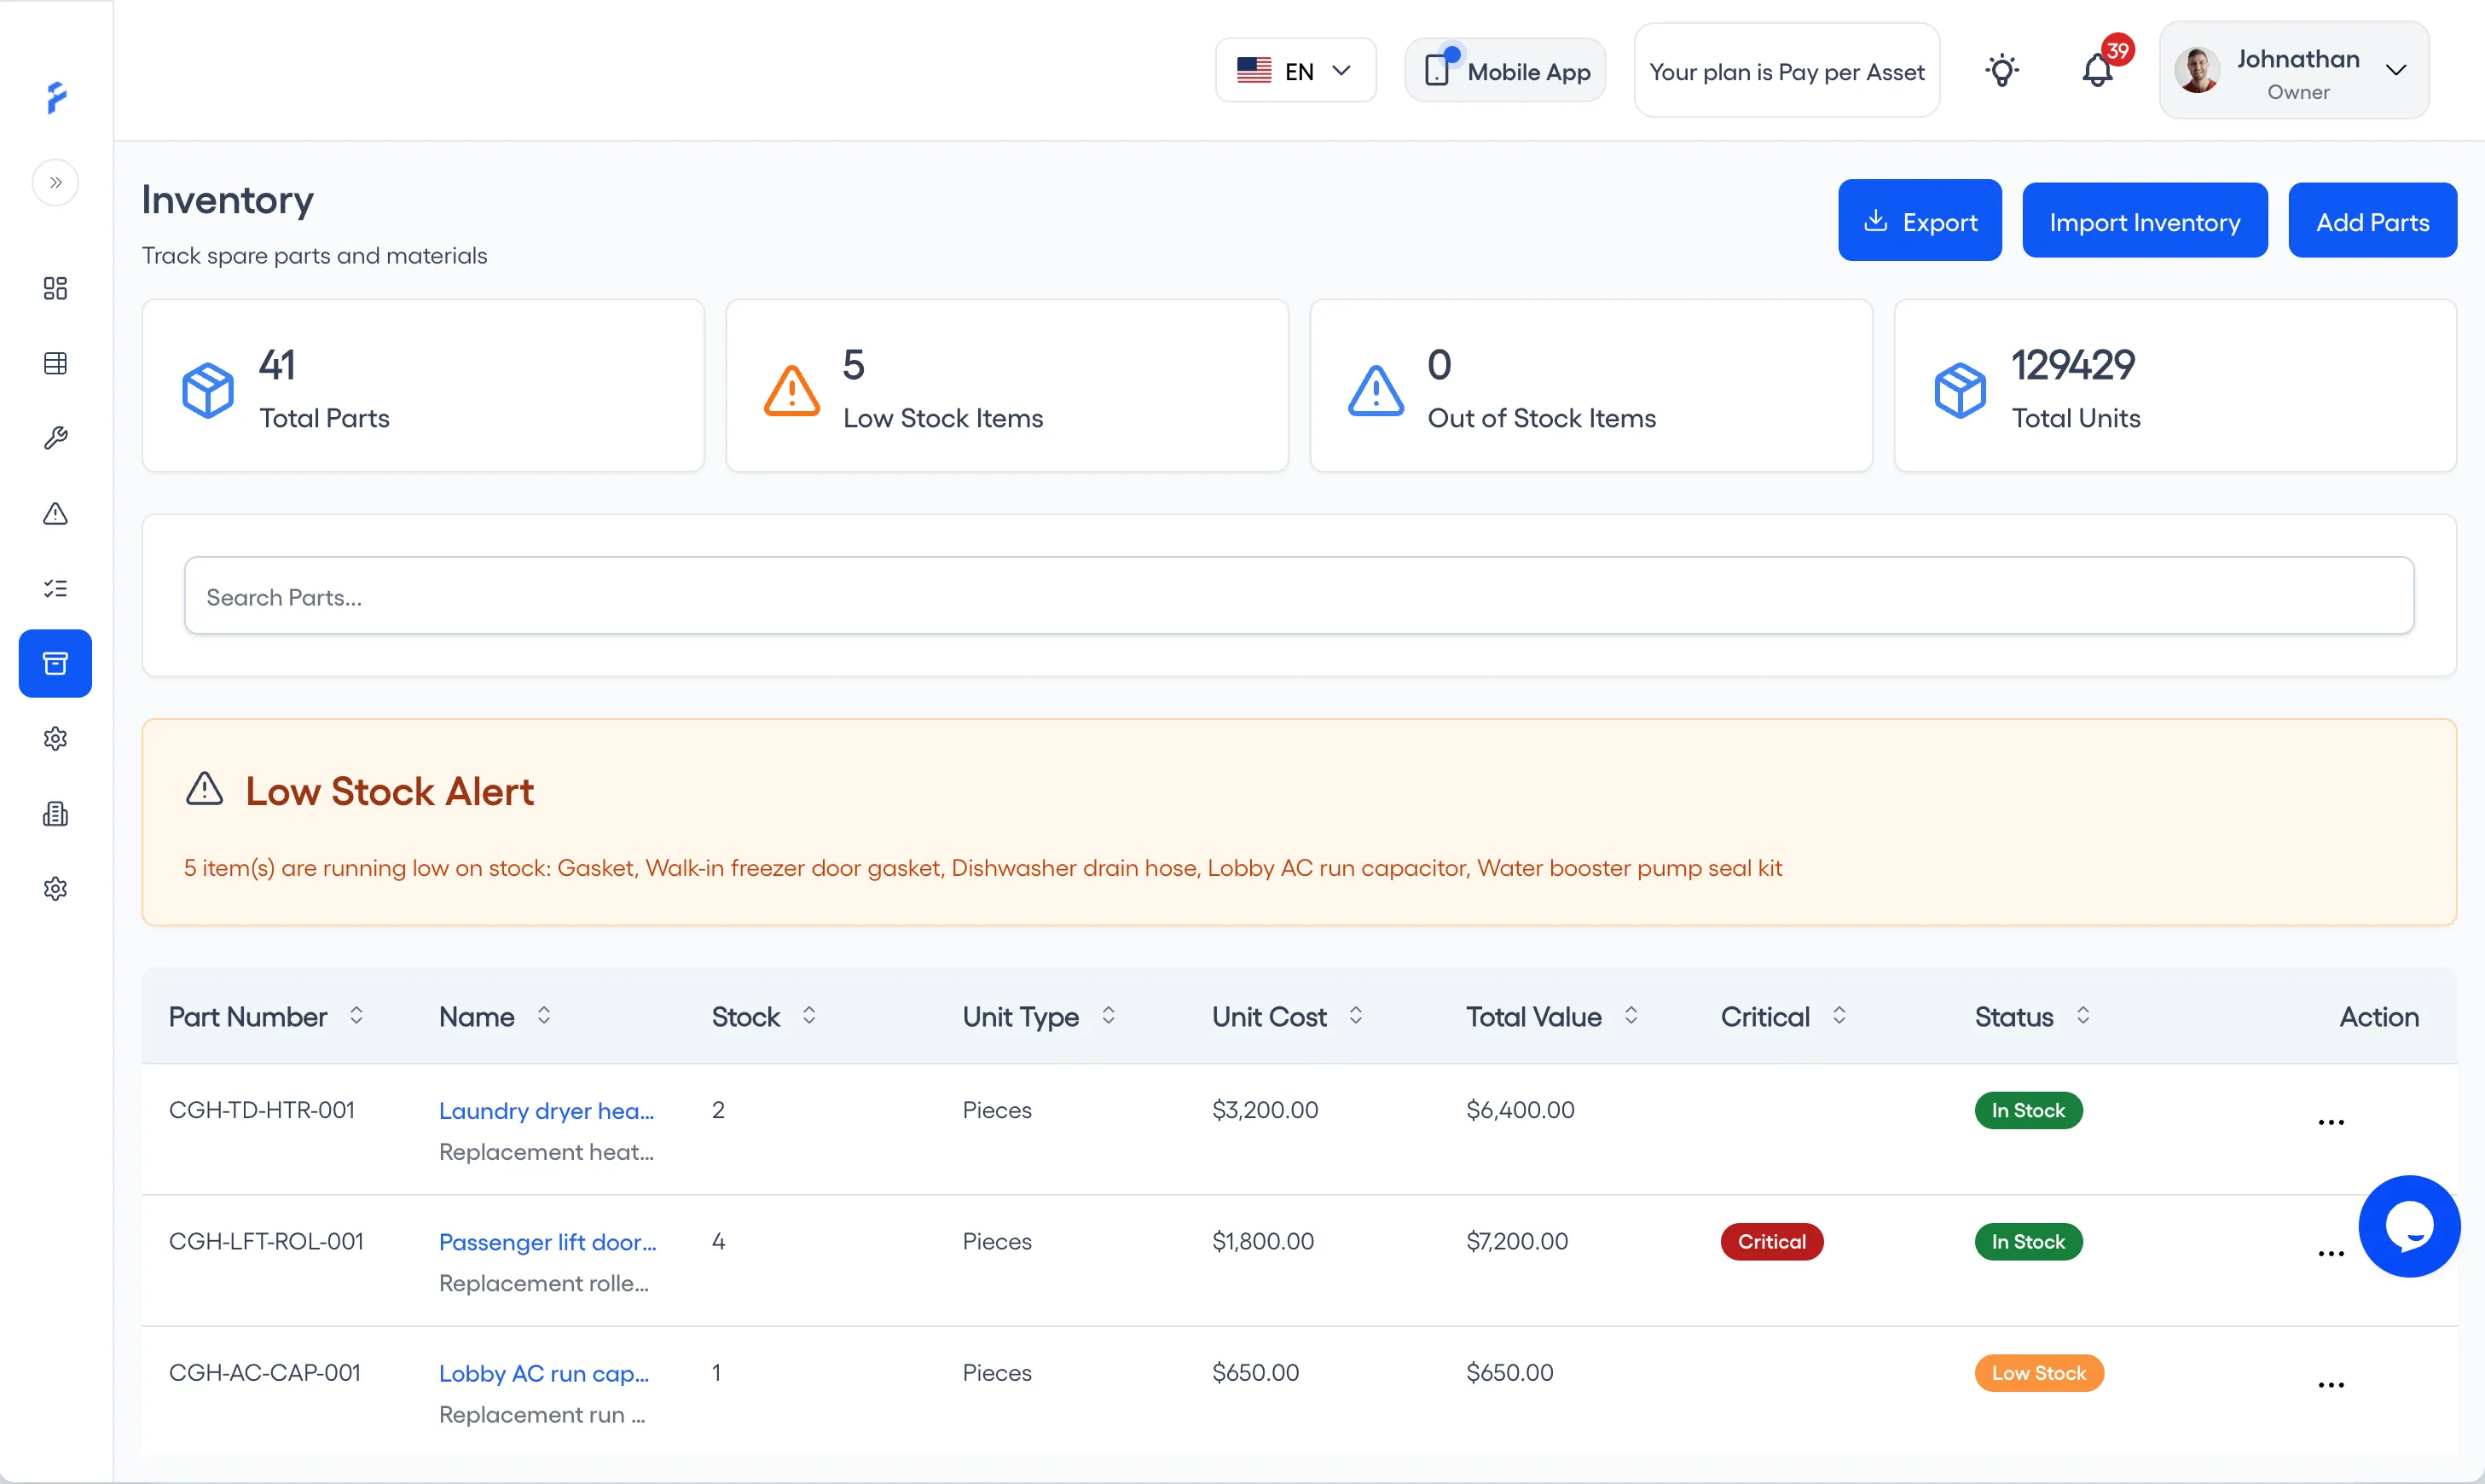This screenshot has height=1484, width=2485.
Task: Click 'Your plan is Pay per Asset'
Action: coord(1787,71)
